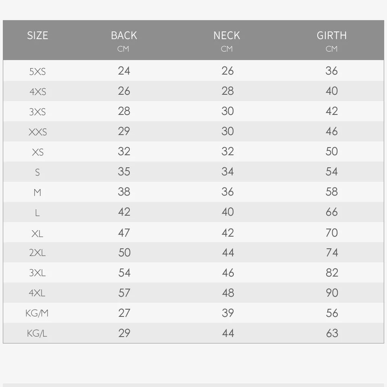The image size is (387, 387).
Task: Click girth value 50 in XS row
Action: point(331,152)
